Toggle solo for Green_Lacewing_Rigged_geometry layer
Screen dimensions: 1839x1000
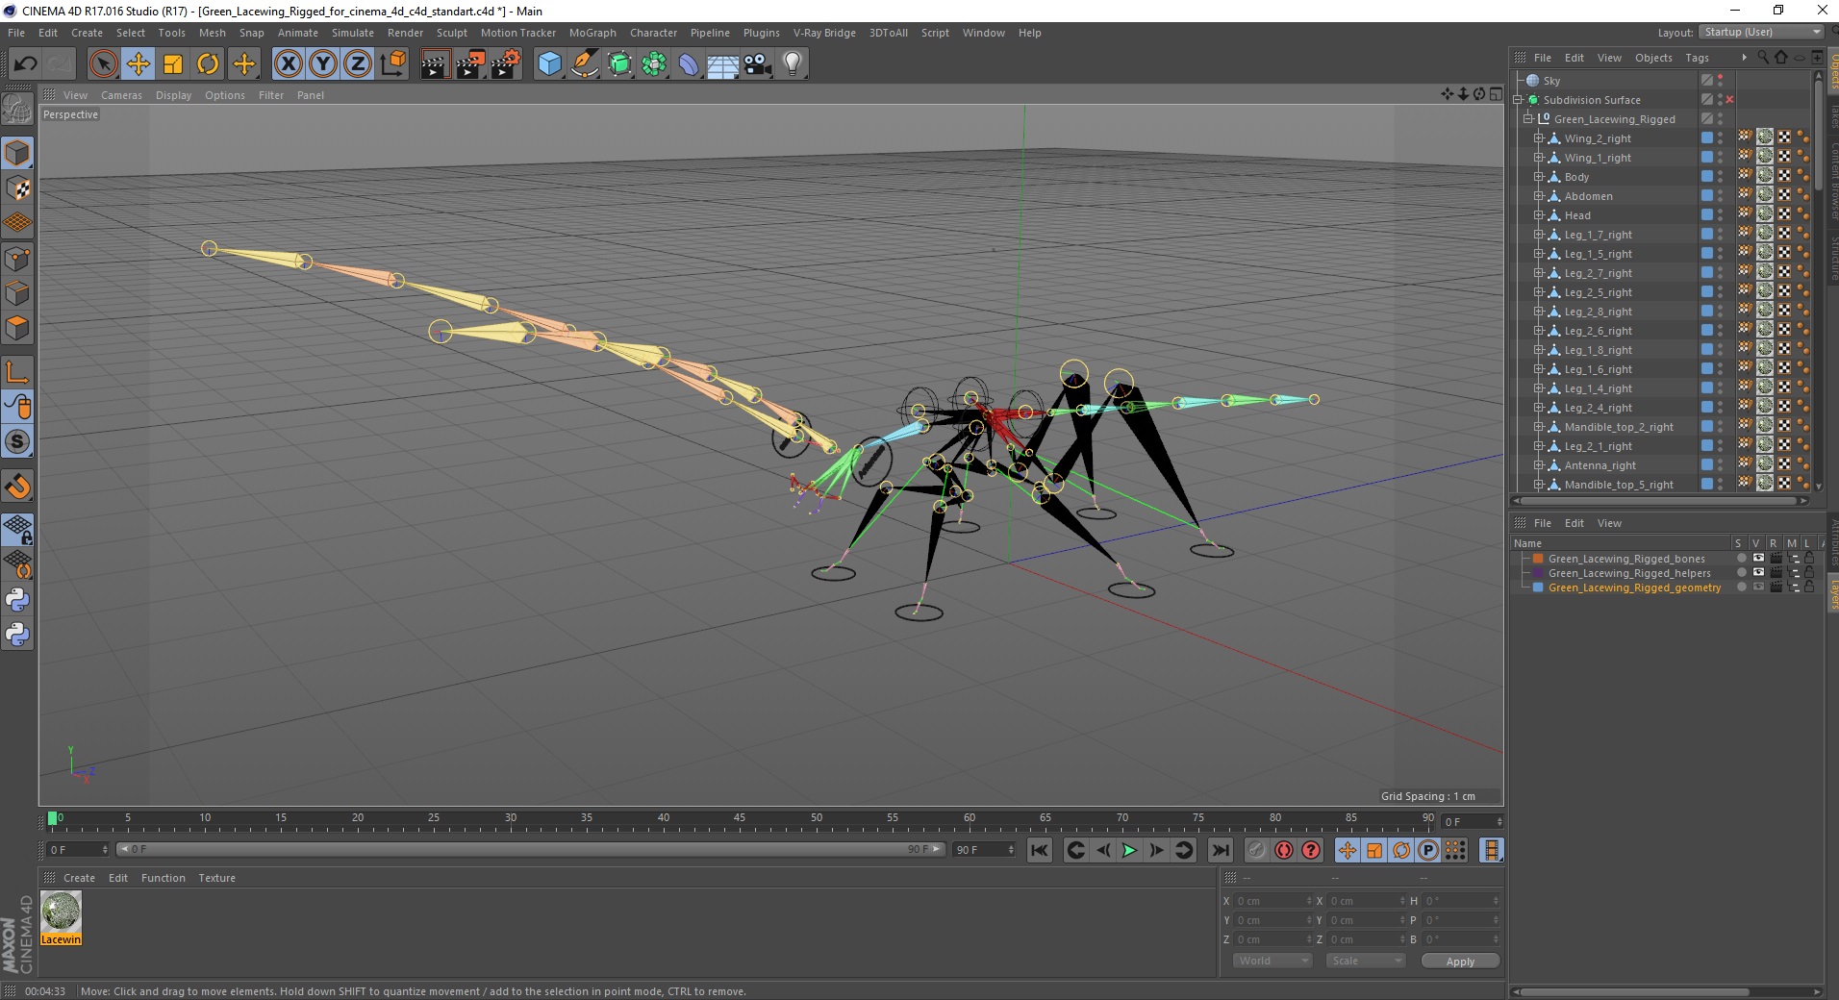1741,587
